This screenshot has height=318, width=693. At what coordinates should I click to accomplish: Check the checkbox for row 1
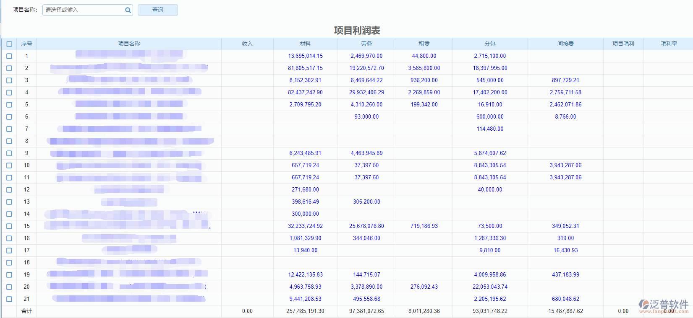(9, 56)
